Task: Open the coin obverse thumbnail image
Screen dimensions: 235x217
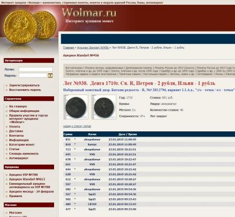Action: [76, 107]
